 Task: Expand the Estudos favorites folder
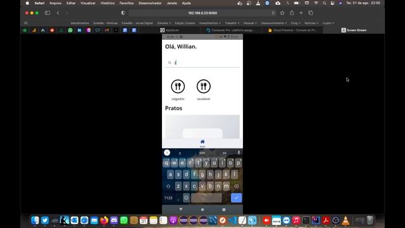[x=164, y=23]
